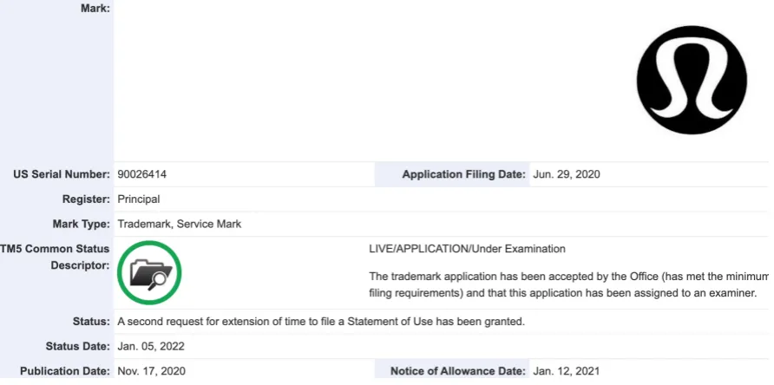
Task: Click the Mark label at top
Action: [95, 9]
